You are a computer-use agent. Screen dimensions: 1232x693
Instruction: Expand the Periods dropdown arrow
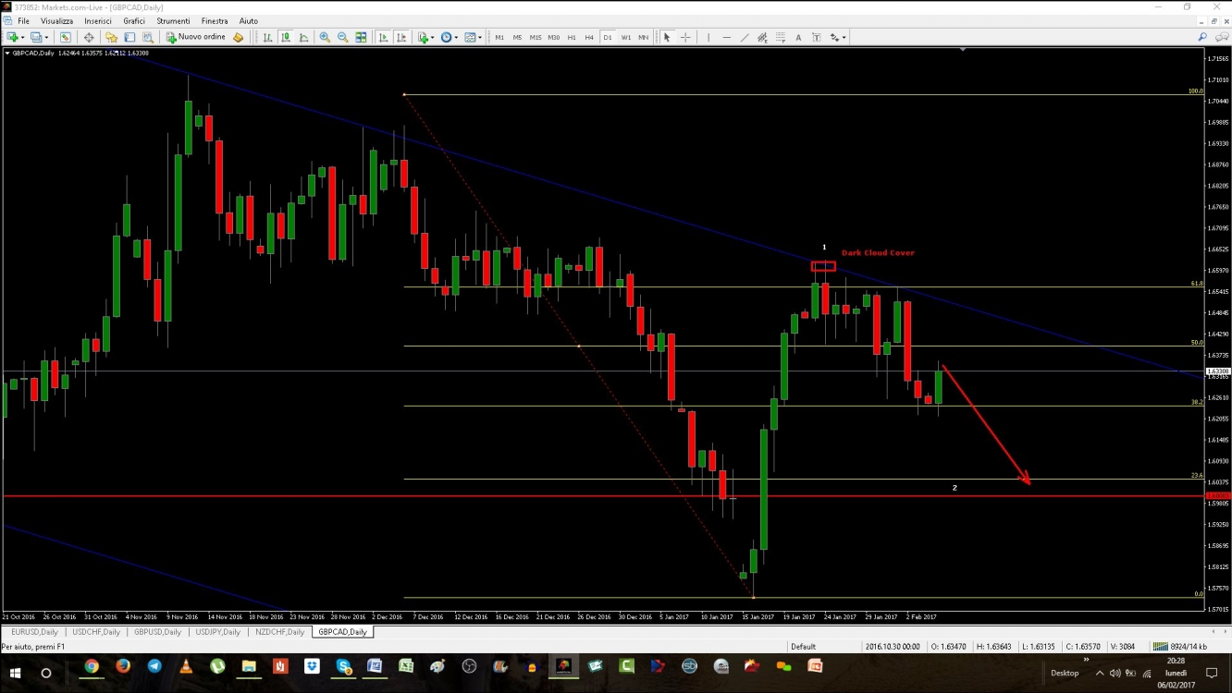tap(456, 38)
